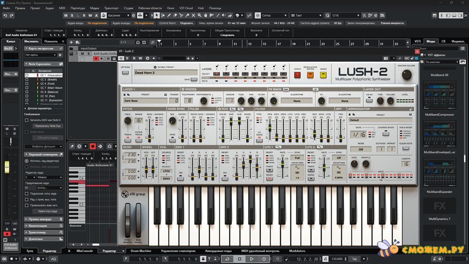
Task: Expand the Правка аккорда inspector section
Action: click(x=44, y=219)
